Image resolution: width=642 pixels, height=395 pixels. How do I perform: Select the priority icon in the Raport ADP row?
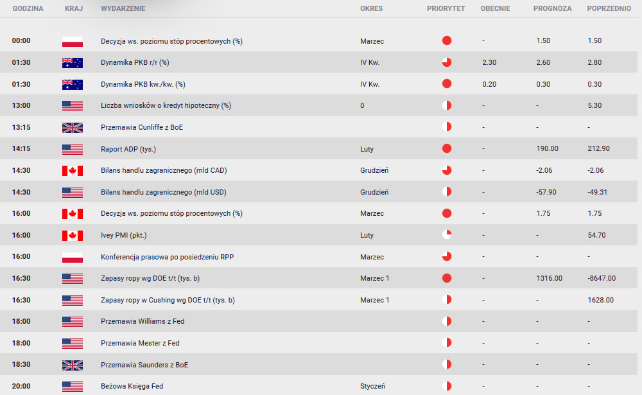447,148
